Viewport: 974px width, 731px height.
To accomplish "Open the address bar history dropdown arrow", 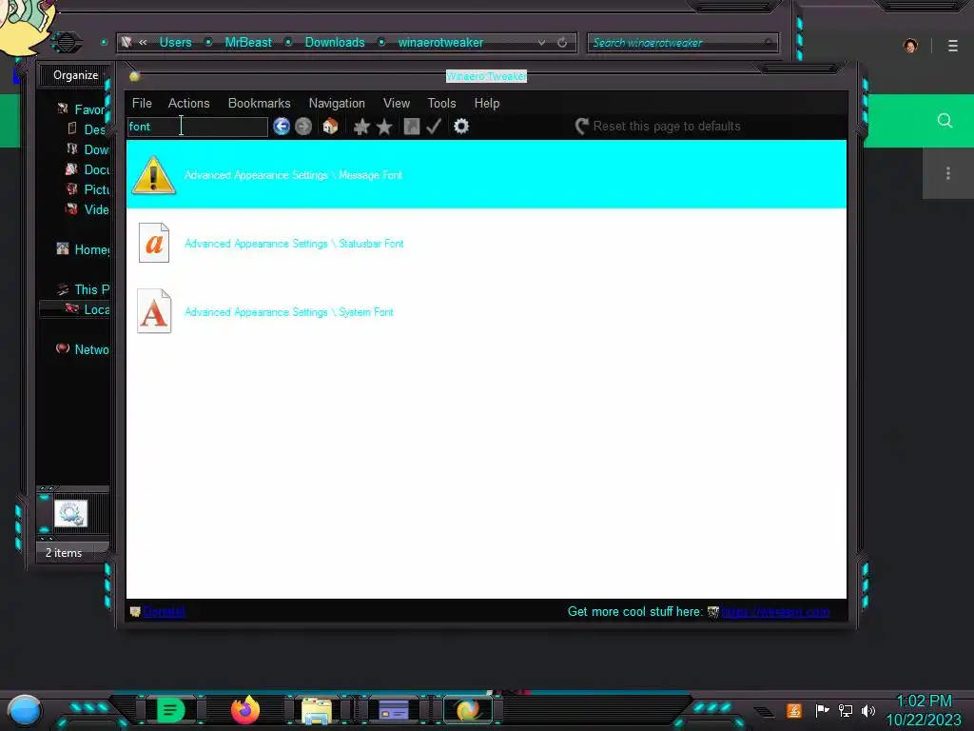I will coord(541,42).
